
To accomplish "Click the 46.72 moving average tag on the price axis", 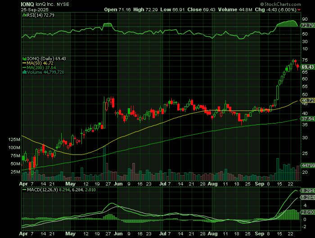I will coord(308,100).
